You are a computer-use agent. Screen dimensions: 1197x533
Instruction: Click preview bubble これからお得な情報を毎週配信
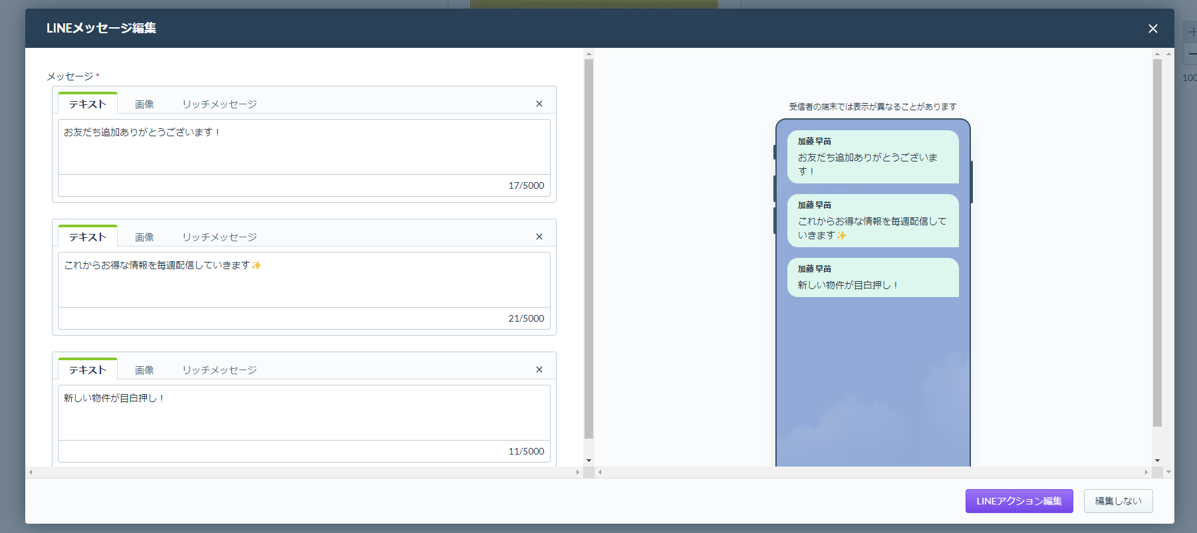(x=872, y=221)
